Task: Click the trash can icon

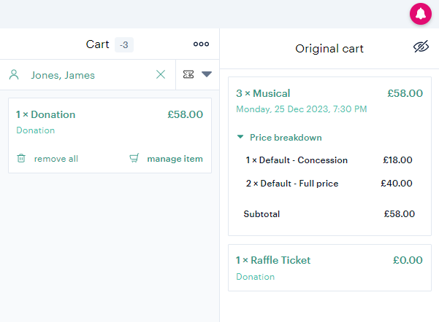Action: pyautogui.click(x=21, y=158)
